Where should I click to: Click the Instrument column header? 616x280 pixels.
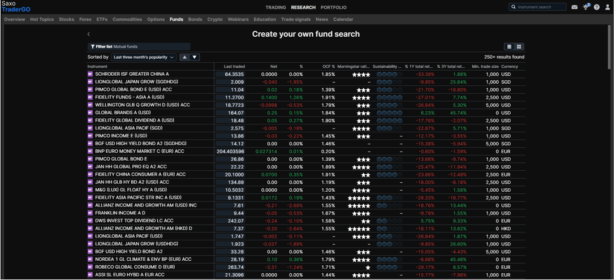(97, 66)
